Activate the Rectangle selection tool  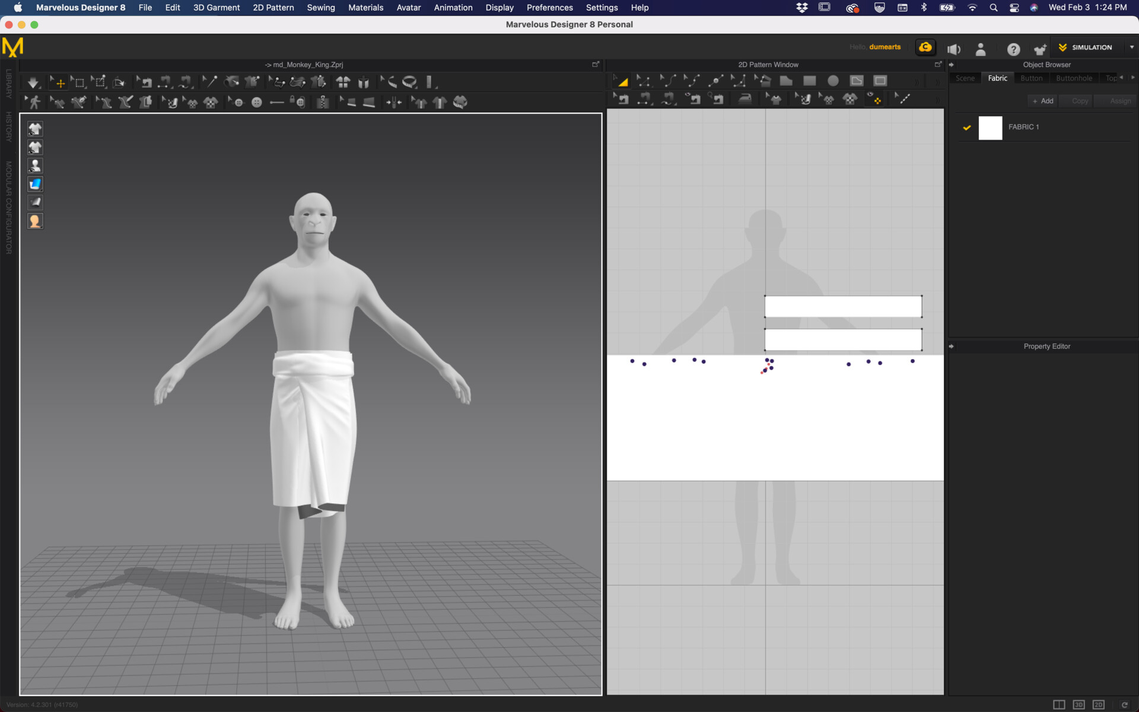[79, 82]
